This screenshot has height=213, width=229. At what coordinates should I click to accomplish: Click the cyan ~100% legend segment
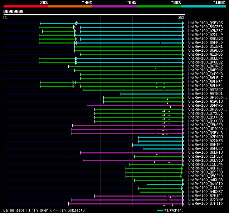point(204,6)
